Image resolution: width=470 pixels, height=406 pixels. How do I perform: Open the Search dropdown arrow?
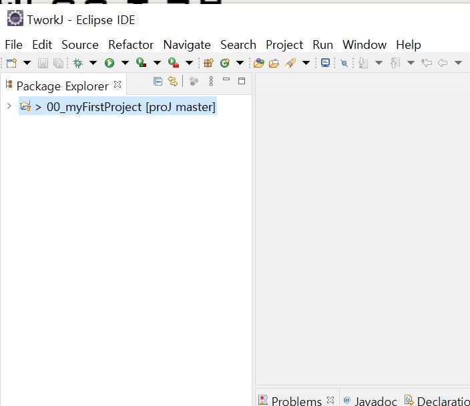[x=306, y=63]
